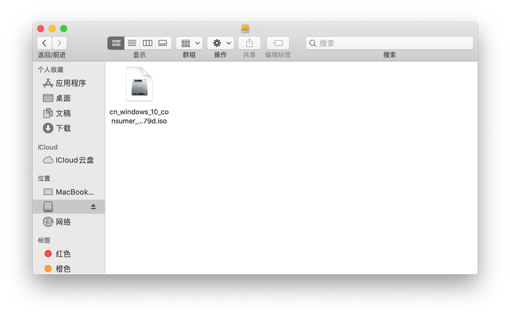Select MacBook location in sidebar
This screenshot has height=317, width=510.
(x=68, y=192)
